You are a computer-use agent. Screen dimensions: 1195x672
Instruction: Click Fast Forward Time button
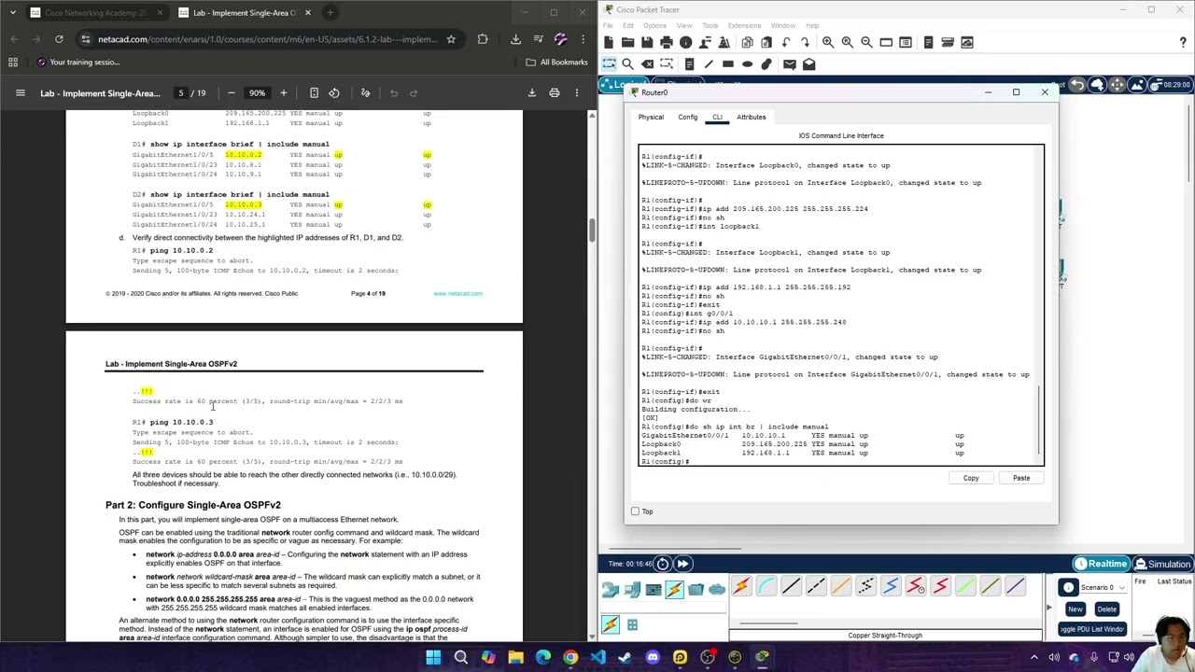(682, 564)
